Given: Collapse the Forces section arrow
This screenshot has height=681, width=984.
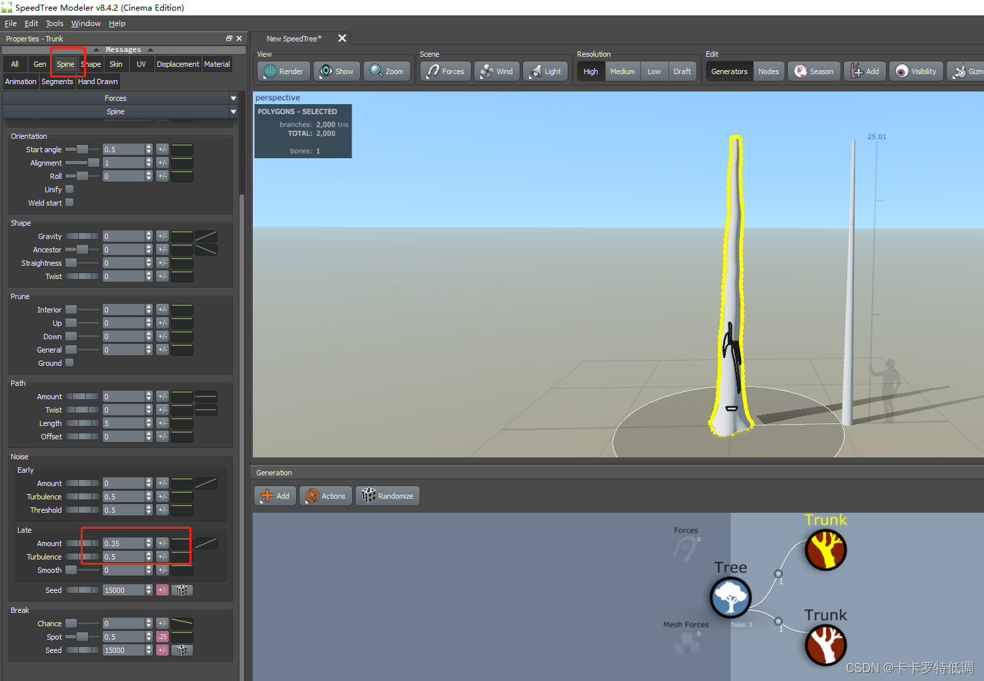Looking at the screenshot, I should [233, 98].
